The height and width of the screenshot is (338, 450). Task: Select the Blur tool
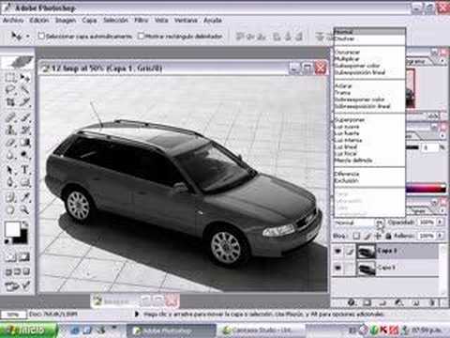click(10, 155)
